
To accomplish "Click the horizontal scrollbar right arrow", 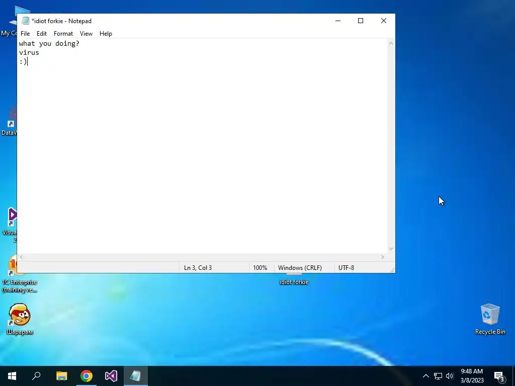I will (x=383, y=257).
